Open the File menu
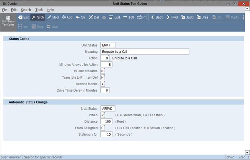 [5, 10]
